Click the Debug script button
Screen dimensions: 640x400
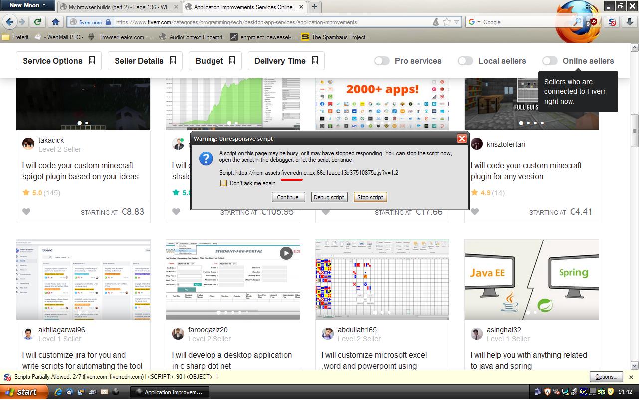coord(329,197)
